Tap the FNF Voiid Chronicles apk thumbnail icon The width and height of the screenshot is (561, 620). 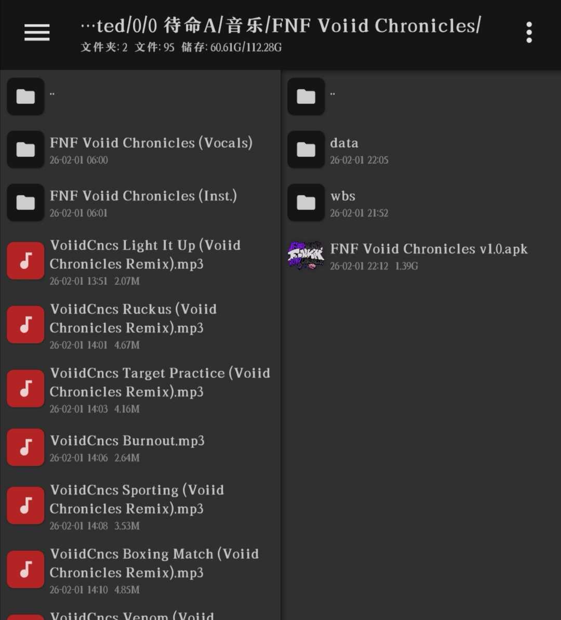(306, 255)
